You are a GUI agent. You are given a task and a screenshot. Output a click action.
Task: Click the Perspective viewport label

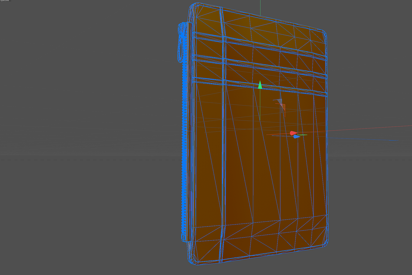pos(5,1)
